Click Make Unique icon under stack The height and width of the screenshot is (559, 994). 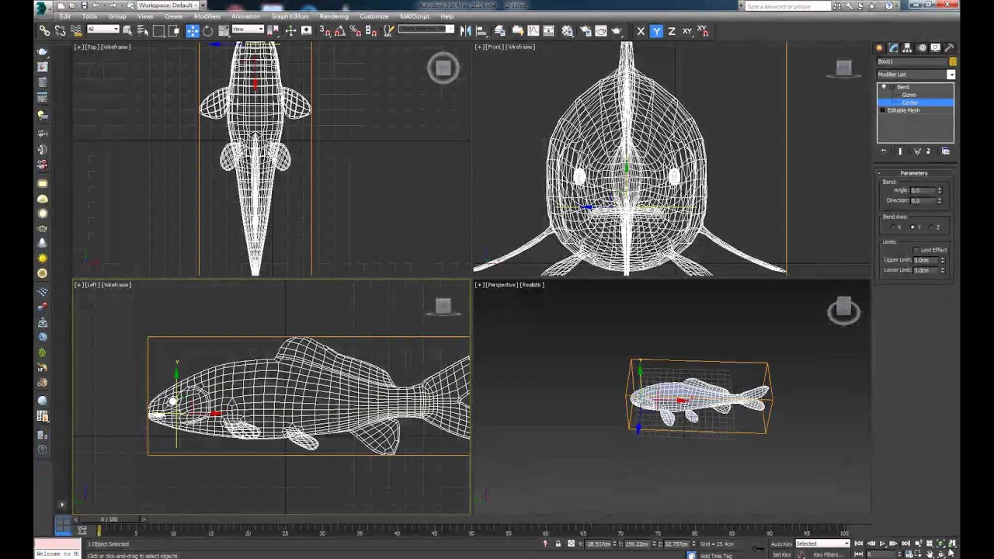[x=916, y=151]
